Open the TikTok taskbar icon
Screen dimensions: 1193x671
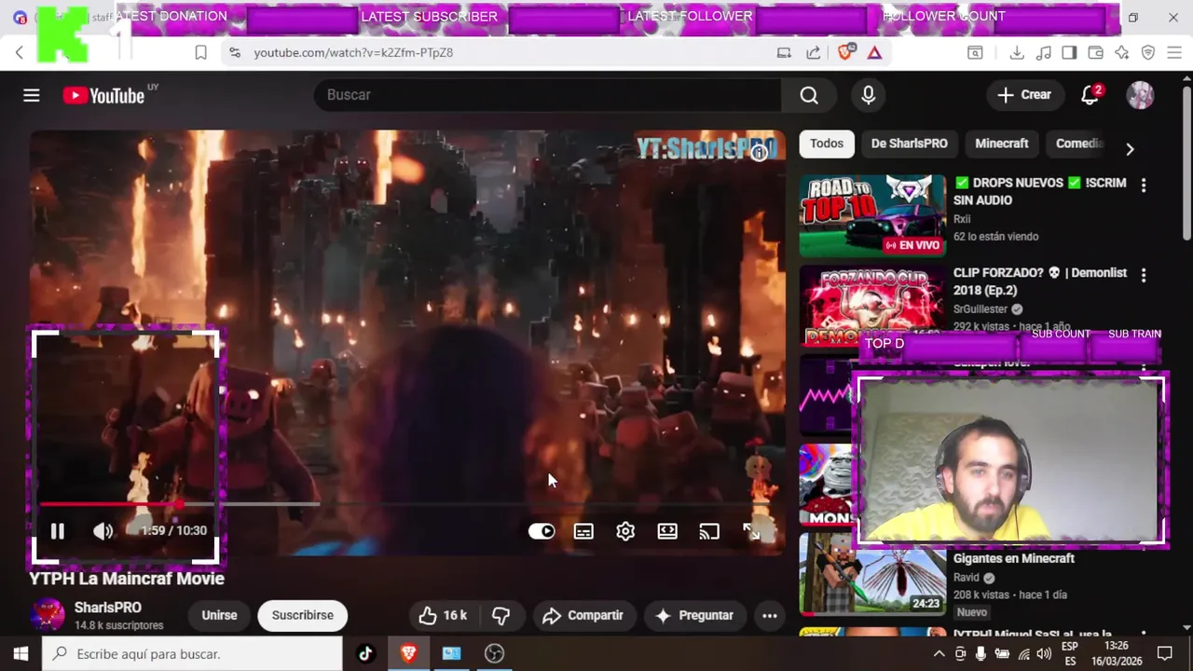pos(365,654)
